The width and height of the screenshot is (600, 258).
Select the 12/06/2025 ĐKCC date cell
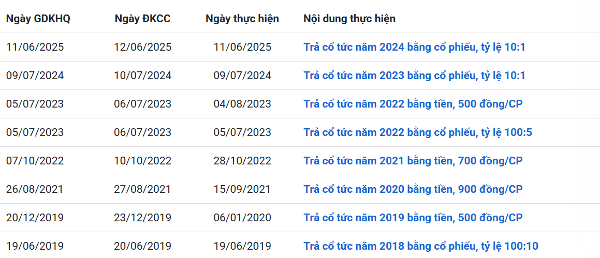coord(143,48)
